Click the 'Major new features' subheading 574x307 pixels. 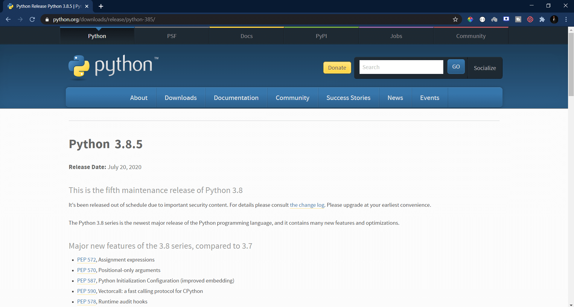pyautogui.click(x=160, y=246)
